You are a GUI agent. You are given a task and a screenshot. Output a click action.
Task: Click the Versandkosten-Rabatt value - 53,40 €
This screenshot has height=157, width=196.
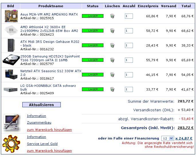(x=186, y=119)
